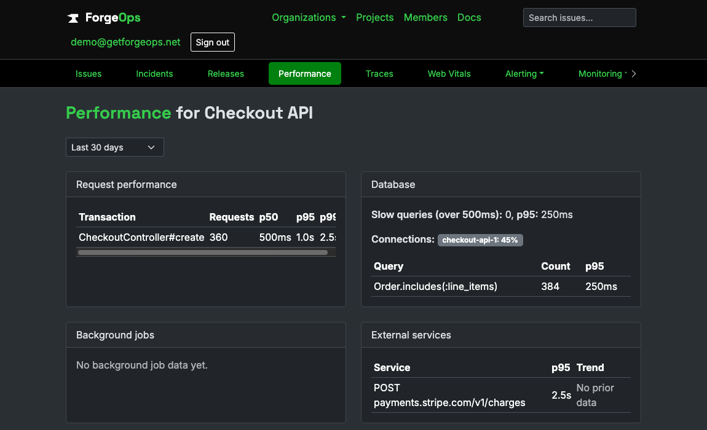Click the p50 column header in Request performance

268,217
